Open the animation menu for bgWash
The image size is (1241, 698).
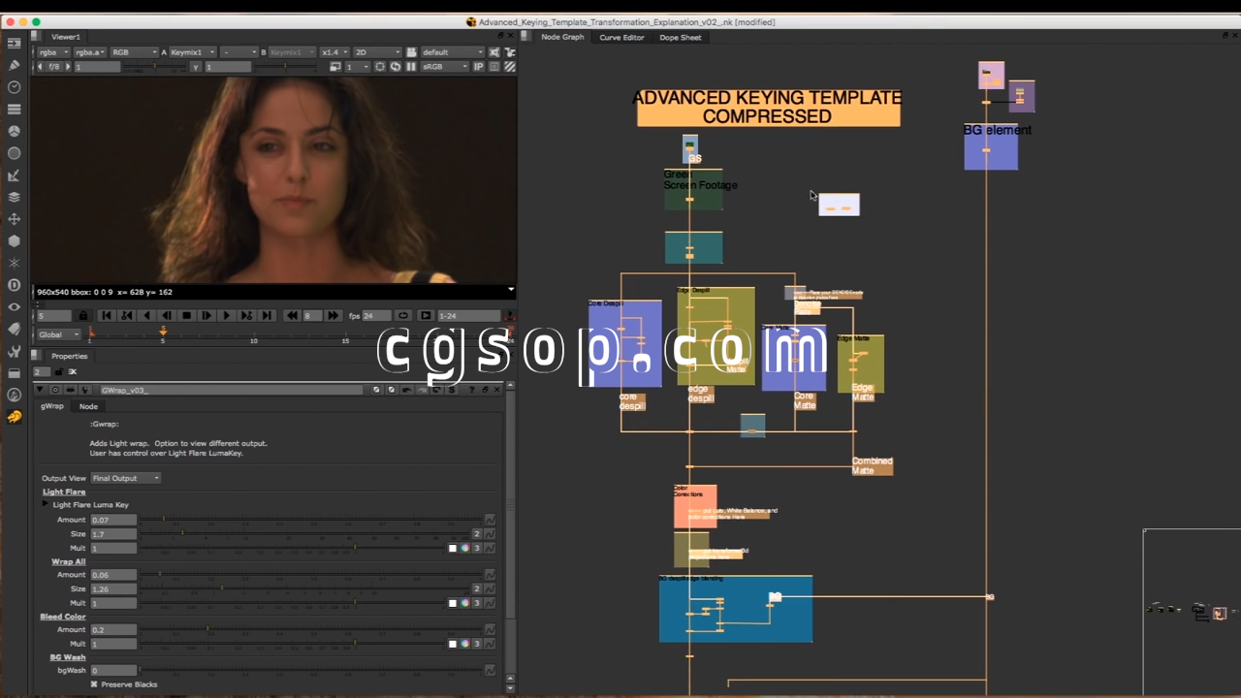[490, 670]
